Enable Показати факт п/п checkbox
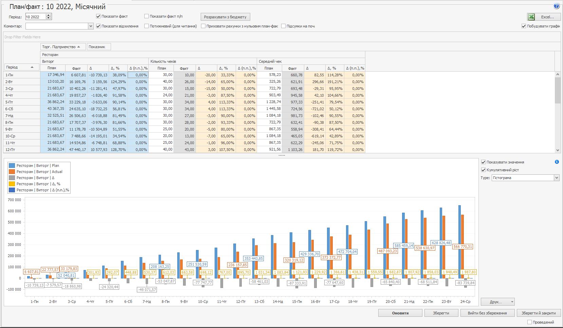Viewport: 563px width, 328px height. (x=147, y=16)
